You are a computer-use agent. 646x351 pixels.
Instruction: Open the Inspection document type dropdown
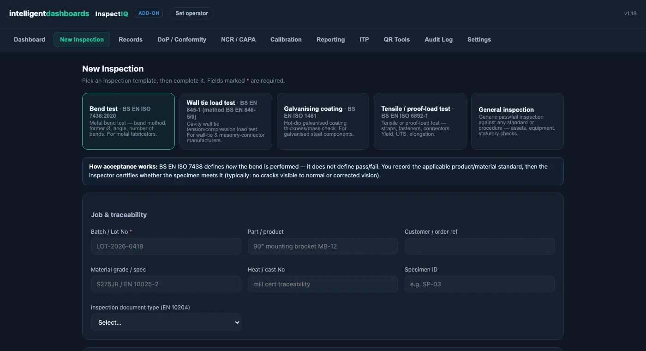click(x=166, y=322)
